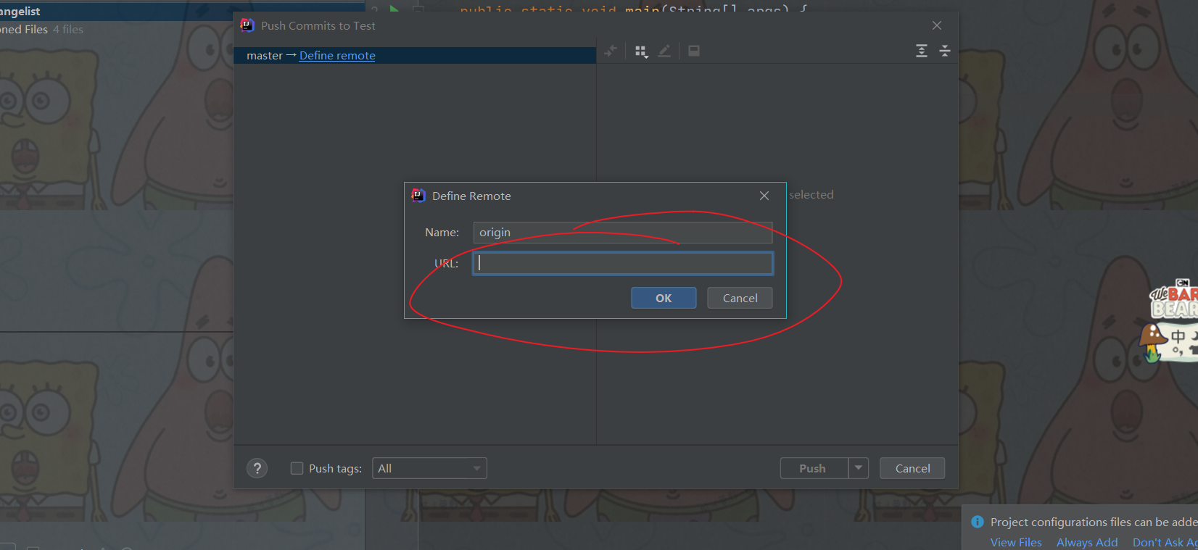
Task: Toggle the preview diff toolbar icon
Action: coord(694,51)
